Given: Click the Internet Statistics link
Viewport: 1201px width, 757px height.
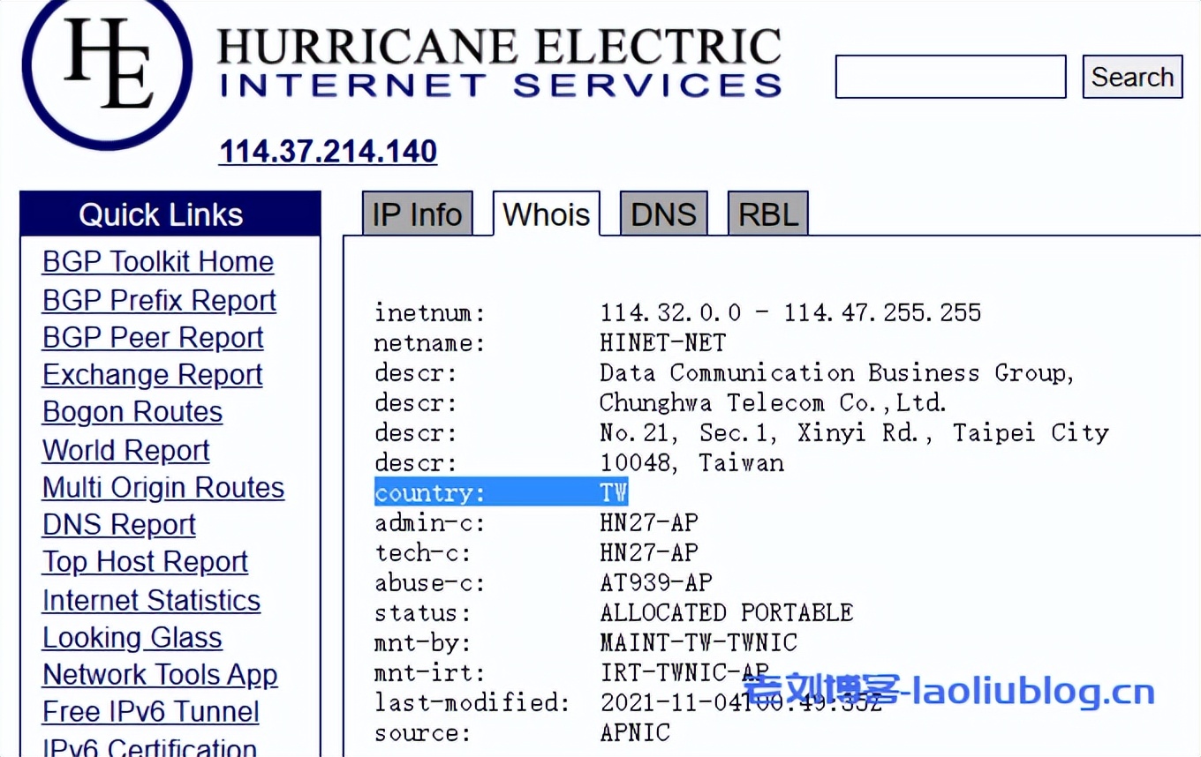Looking at the screenshot, I should point(151,600).
